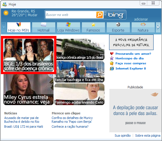162x141 pixels.
Task: Click 'Sobre esta página' link
Action: pos(148,135)
